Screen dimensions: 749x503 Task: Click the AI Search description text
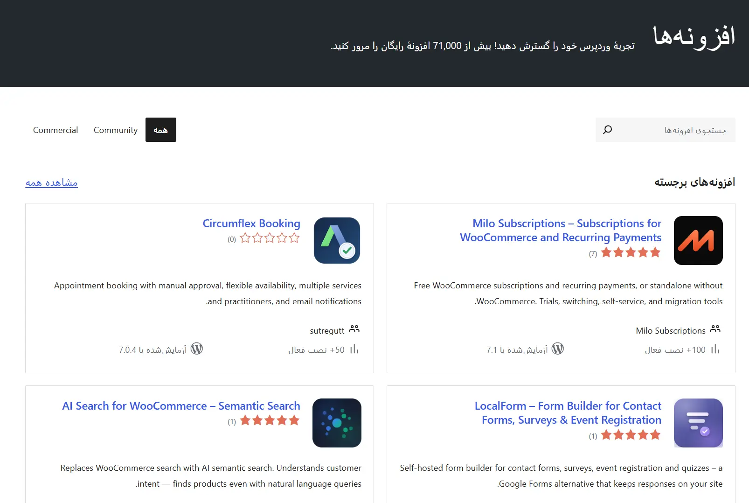click(x=211, y=476)
